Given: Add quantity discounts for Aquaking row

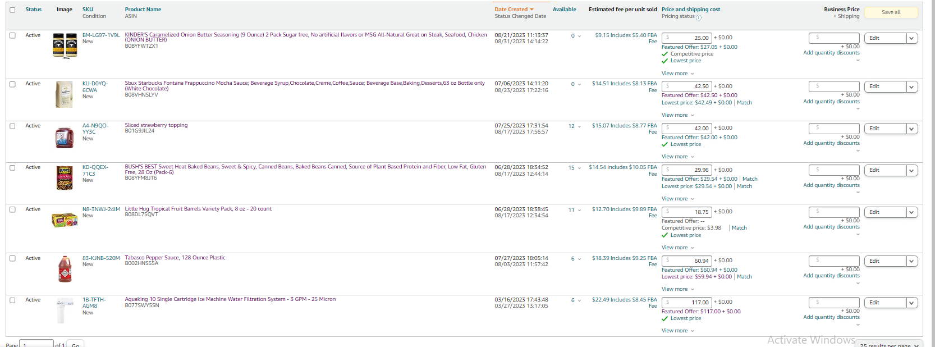Looking at the screenshot, I should click(x=831, y=317).
